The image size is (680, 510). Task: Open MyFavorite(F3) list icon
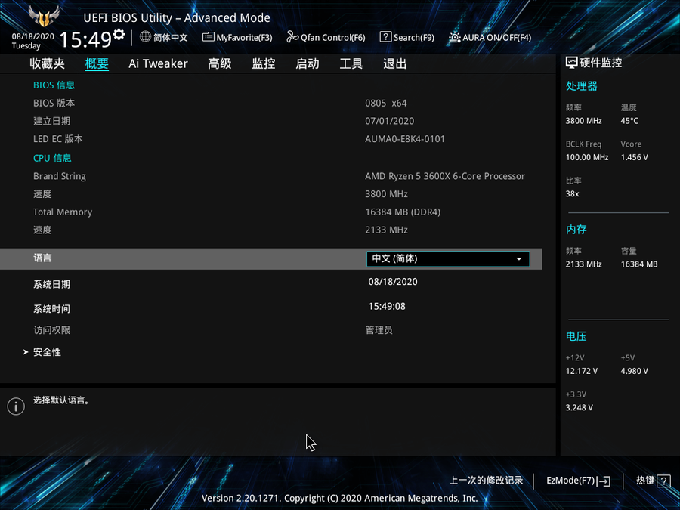coord(209,37)
